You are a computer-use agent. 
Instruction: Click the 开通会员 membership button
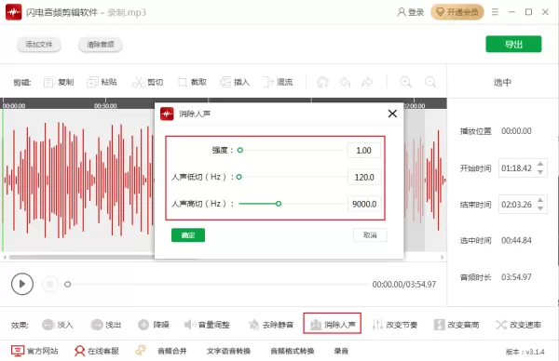click(x=457, y=12)
